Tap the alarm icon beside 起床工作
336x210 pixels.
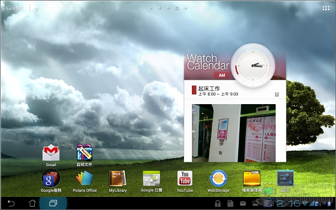(x=277, y=94)
